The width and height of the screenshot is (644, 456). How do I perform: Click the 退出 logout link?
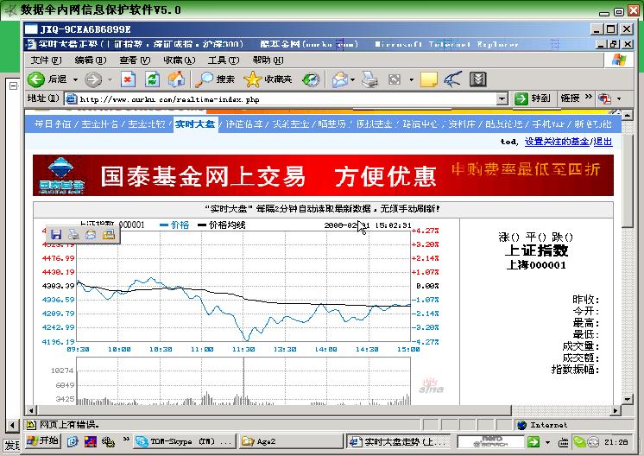[603, 142]
